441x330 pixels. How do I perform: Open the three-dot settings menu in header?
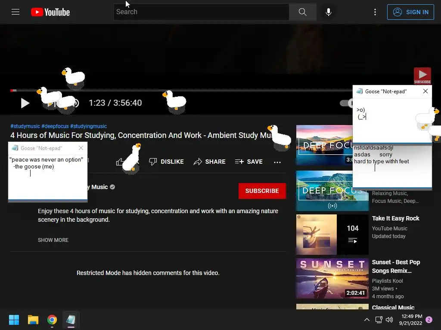(375, 12)
